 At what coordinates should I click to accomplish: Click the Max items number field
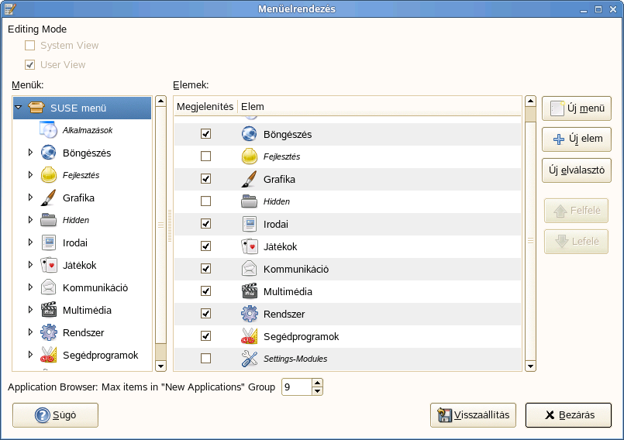(297, 387)
